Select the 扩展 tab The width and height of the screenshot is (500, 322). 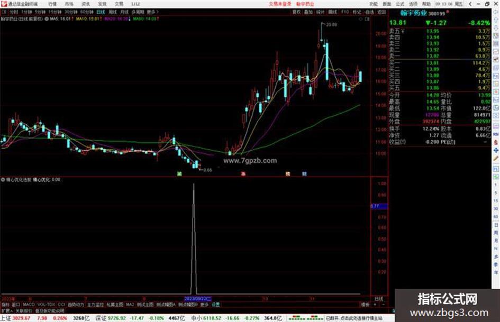[x=7, y=310]
